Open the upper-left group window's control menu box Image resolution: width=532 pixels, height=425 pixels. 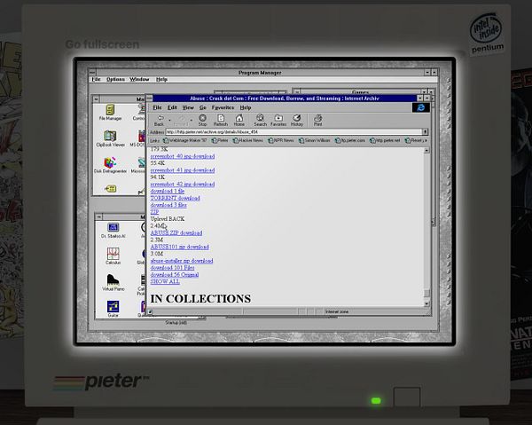coord(97,98)
